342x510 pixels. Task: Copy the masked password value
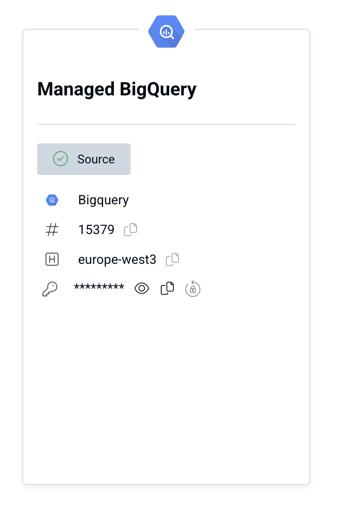click(x=167, y=289)
